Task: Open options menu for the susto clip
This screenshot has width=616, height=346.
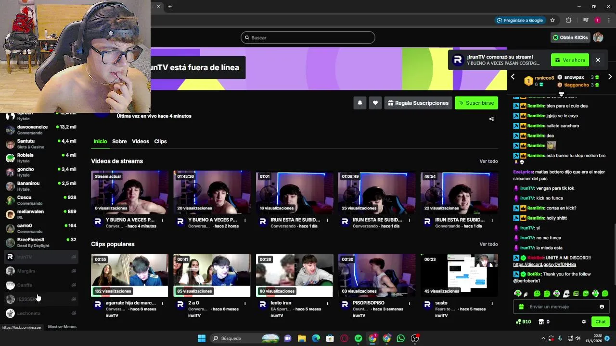Action: pos(492,303)
